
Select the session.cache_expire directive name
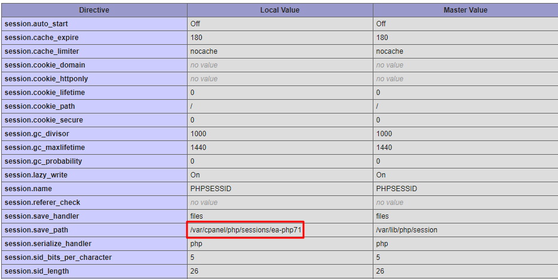tap(42, 38)
